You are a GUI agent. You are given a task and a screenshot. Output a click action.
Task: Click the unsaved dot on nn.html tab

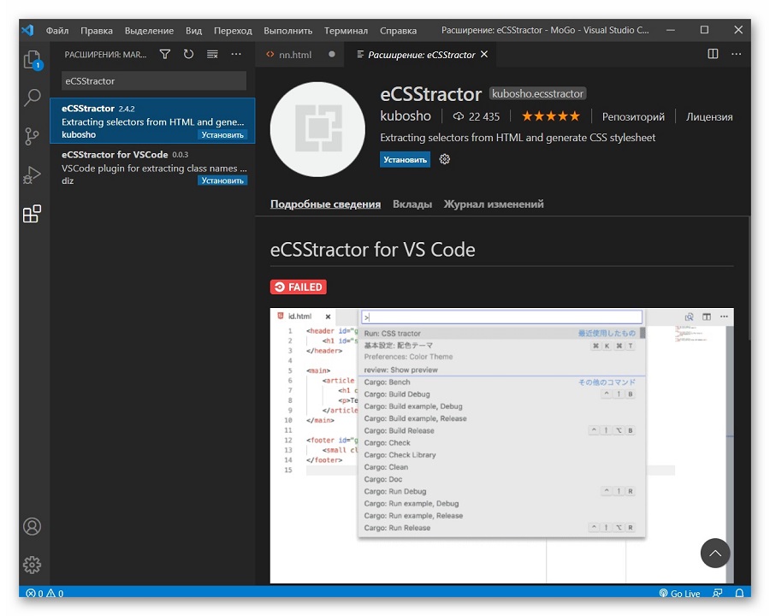click(332, 54)
